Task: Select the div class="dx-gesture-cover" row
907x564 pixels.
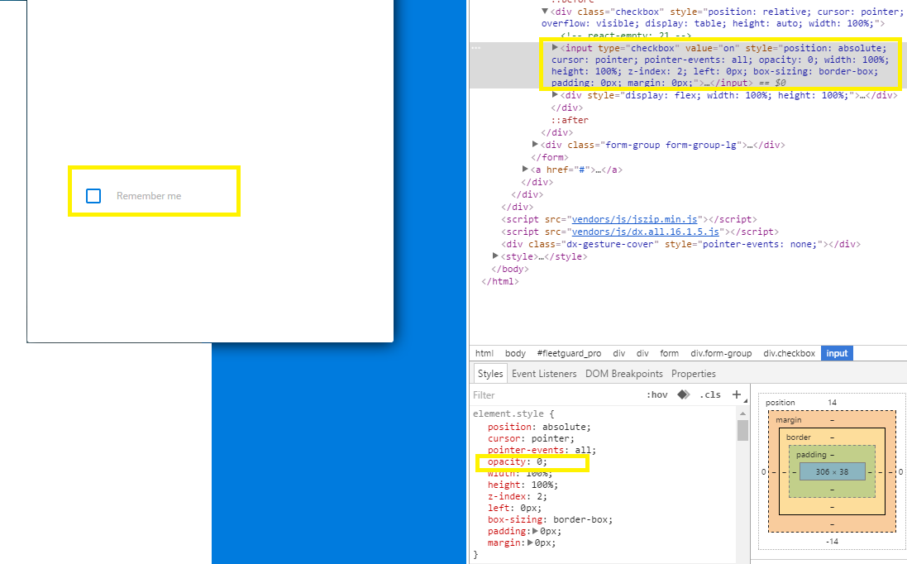Action: point(680,244)
